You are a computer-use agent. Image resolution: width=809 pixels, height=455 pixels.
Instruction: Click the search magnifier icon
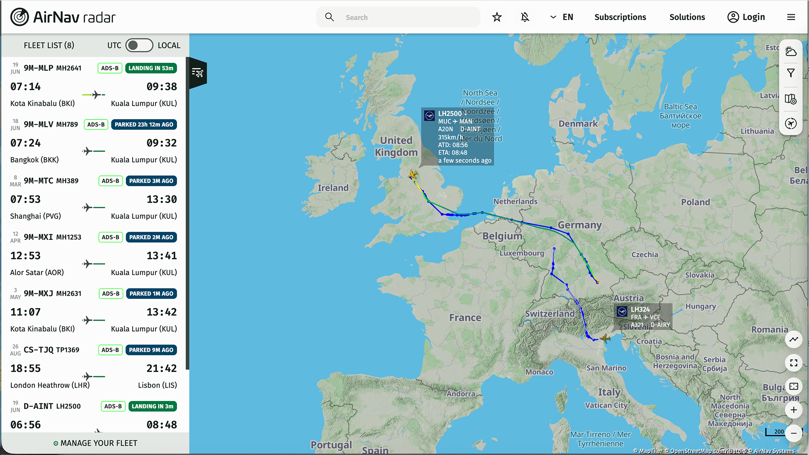329,17
